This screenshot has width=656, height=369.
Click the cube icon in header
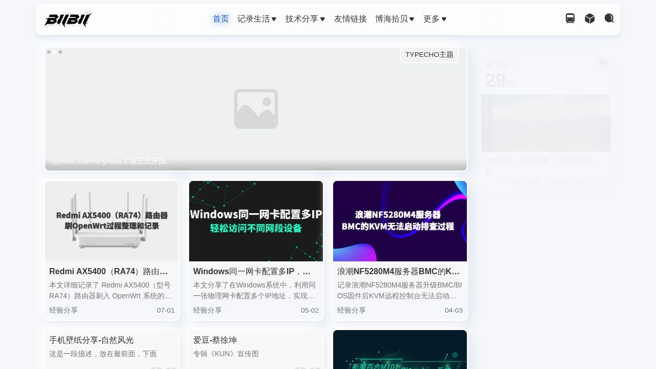(x=590, y=18)
